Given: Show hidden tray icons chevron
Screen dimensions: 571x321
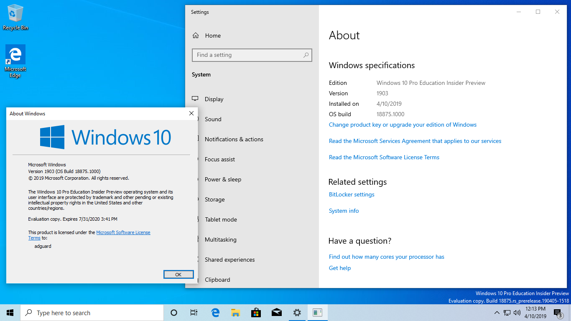Looking at the screenshot, I should [497, 313].
